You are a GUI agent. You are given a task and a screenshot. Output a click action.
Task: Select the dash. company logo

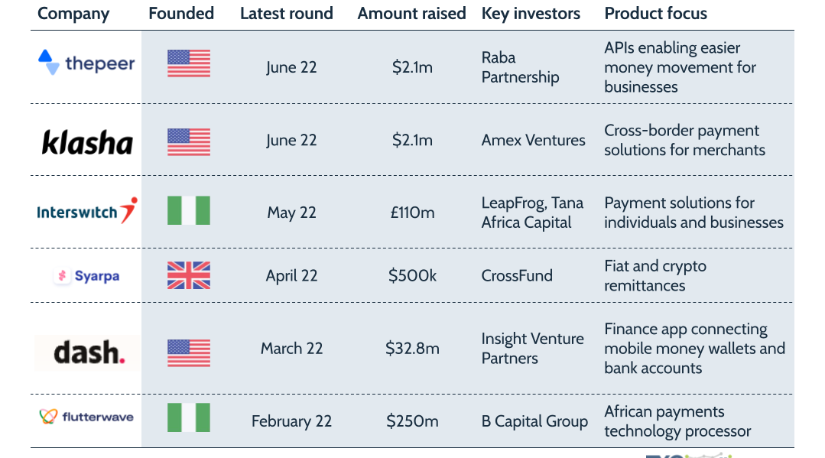click(x=87, y=352)
